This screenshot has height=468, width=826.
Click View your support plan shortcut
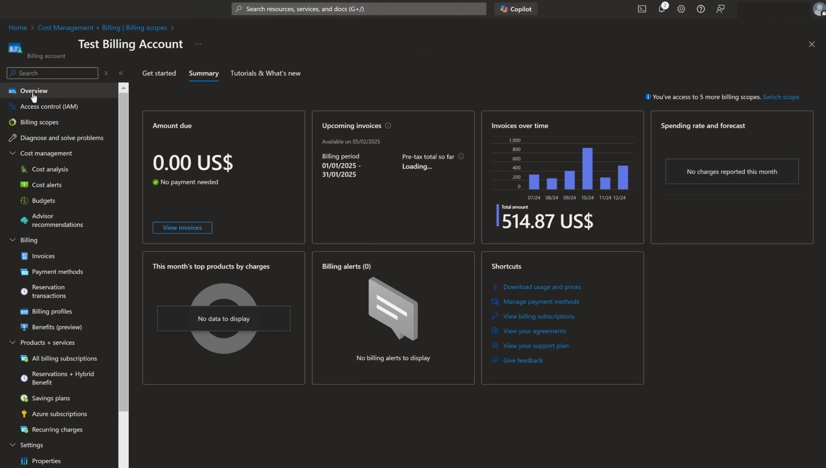tap(536, 346)
